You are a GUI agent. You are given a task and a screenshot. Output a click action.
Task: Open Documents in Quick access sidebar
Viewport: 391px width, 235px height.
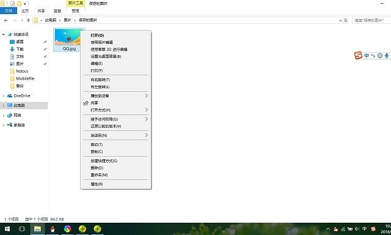click(x=20, y=56)
